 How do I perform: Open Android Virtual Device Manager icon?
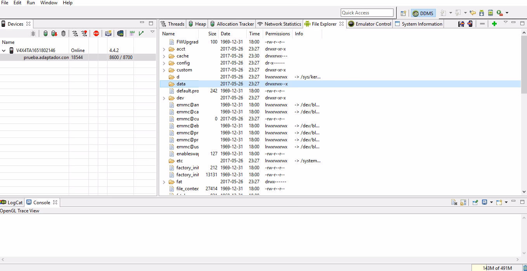[491, 13]
